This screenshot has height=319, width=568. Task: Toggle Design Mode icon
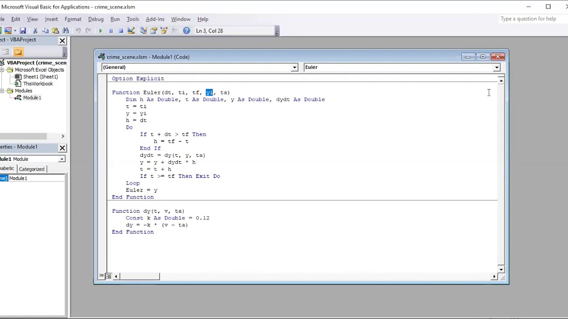pyautogui.click(x=131, y=31)
